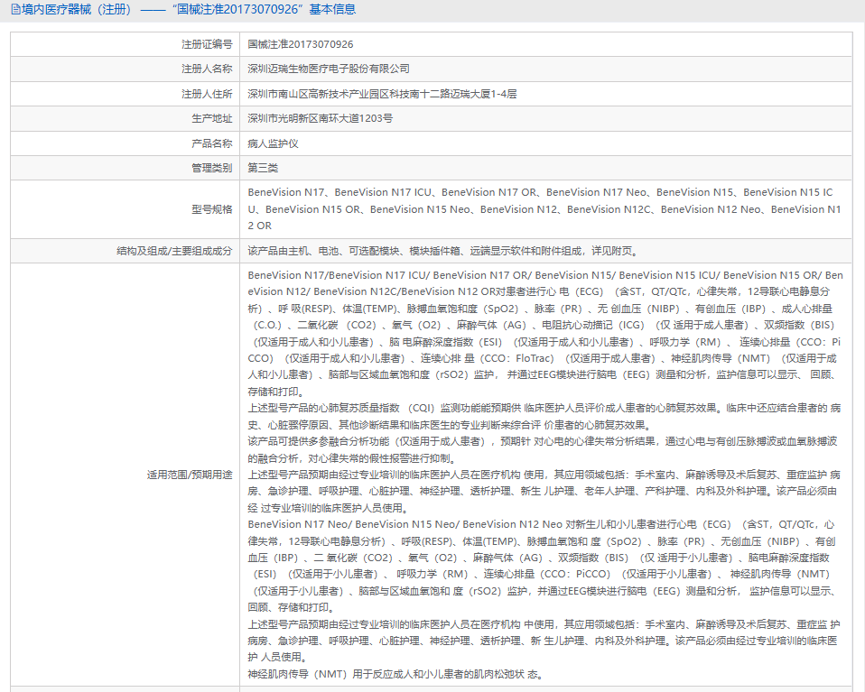The image size is (865, 692).
Task: Click the 适用范围/预期用途 label
Action: 190,475
